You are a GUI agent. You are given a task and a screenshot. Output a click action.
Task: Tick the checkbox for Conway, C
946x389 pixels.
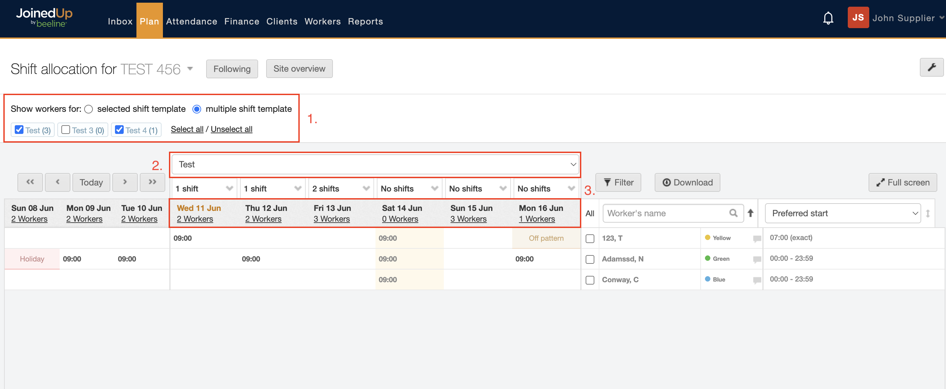pos(590,280)
